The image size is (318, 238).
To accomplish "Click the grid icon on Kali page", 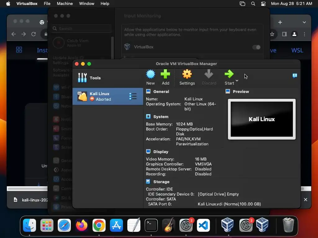I will [19, 50].
